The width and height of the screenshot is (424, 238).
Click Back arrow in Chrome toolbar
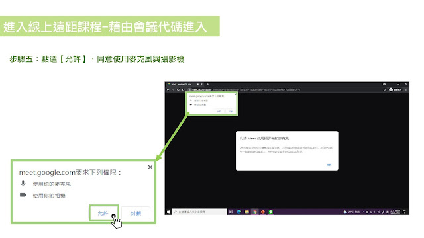pyautogui.click(x=168, y=90)
